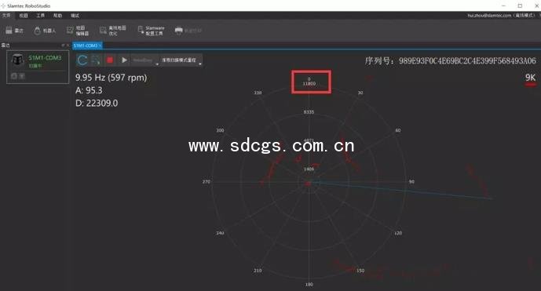
Task: Open the 调试 menu
Action: 75,16
